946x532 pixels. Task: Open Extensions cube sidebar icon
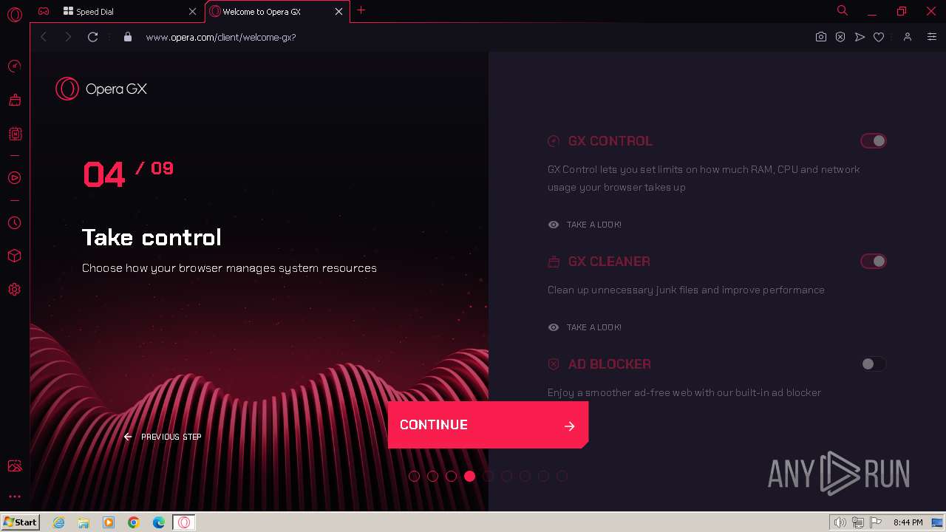(14, 256)
